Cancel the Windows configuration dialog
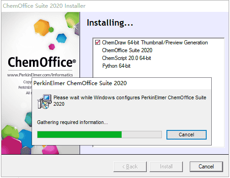The width and height of the screenshot is (230, 178). coord(187,135)
